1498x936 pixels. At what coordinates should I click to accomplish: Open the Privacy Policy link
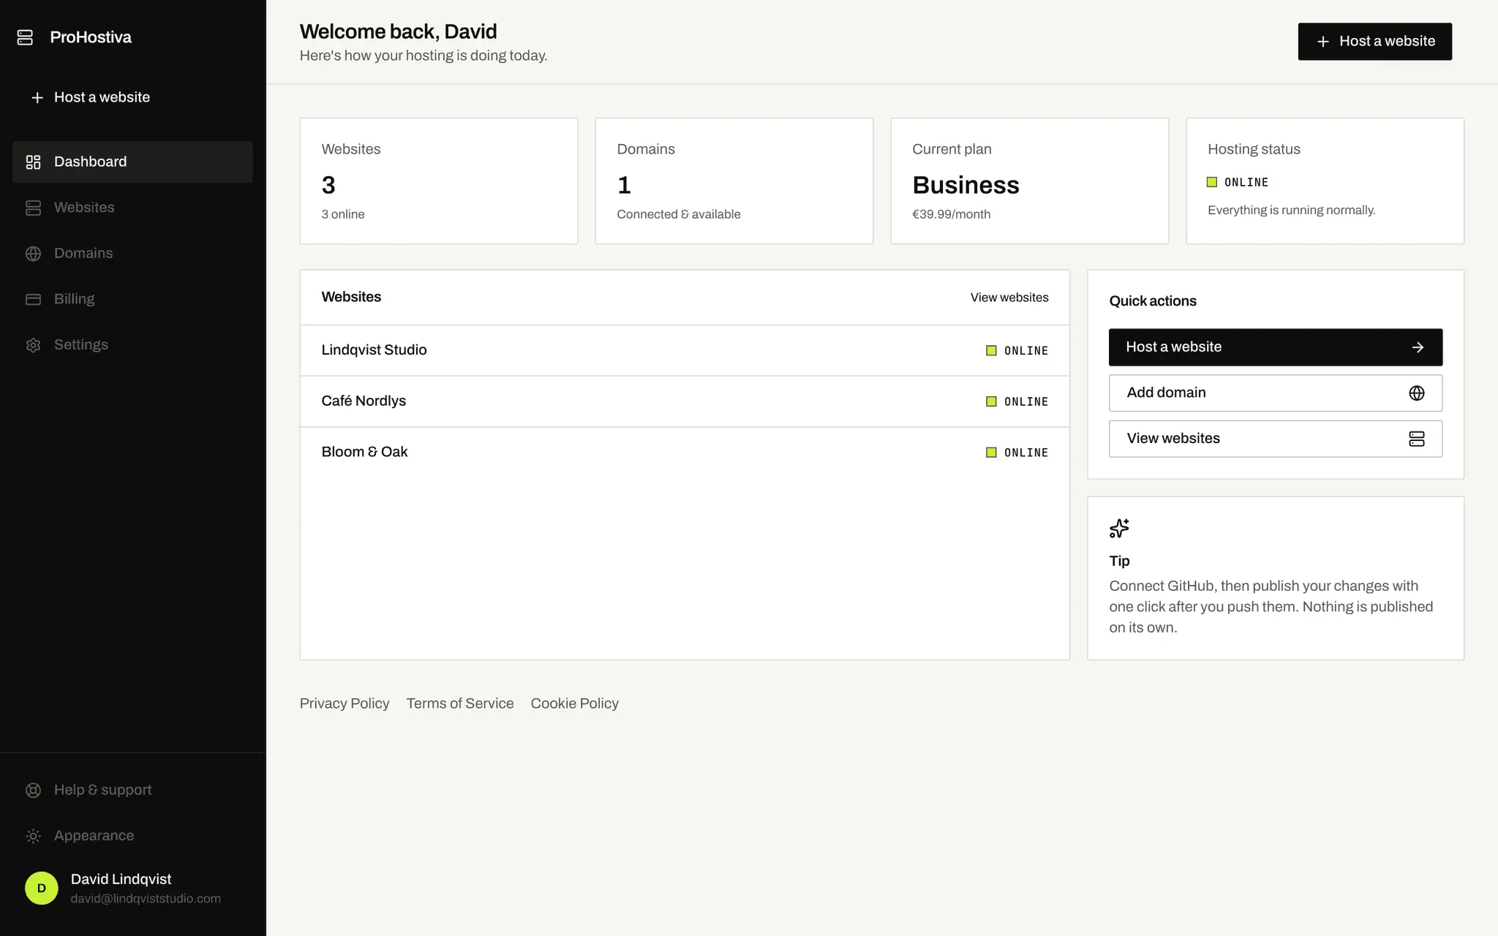[x=345, y=703]
